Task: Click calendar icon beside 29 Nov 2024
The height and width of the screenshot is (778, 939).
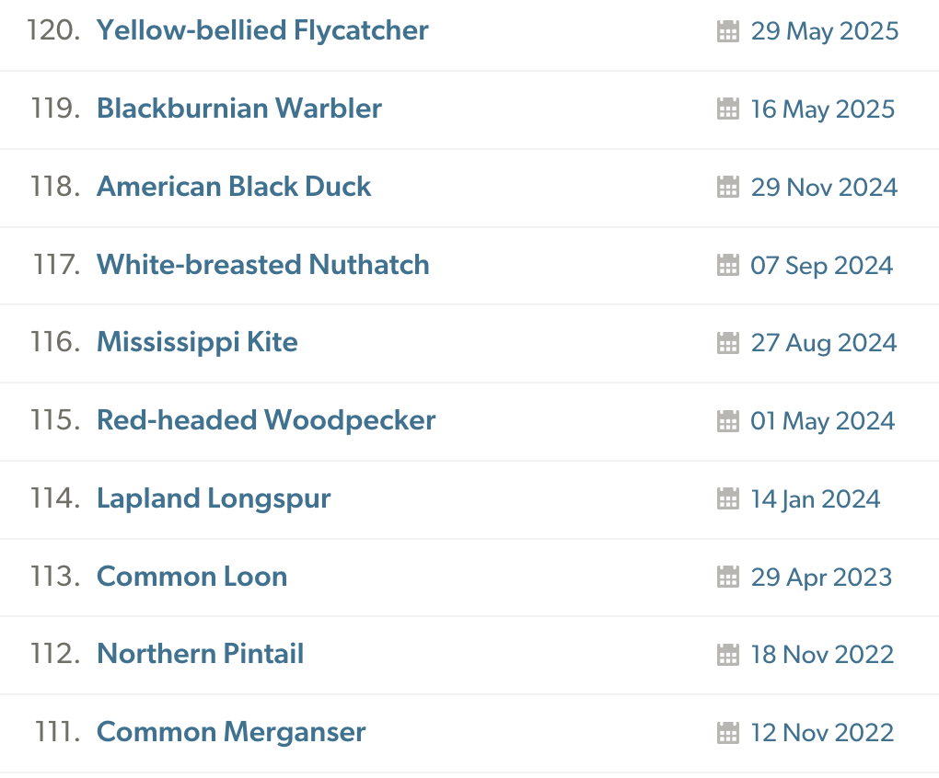Action: pos(727,188)
